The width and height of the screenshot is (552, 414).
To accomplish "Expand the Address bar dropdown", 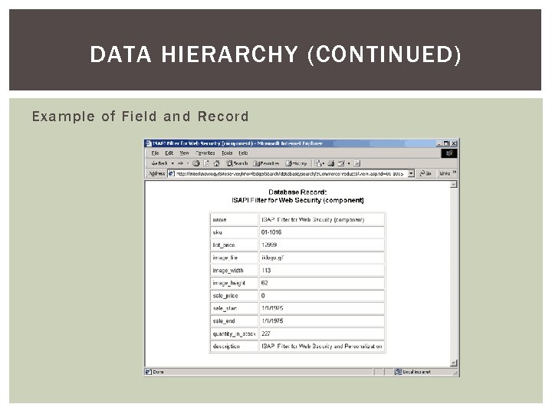I will pos(411,173).
